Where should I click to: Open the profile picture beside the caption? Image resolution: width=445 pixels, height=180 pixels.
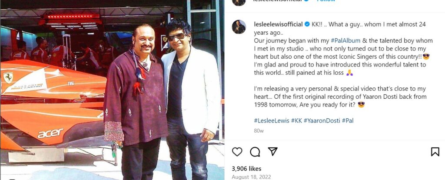[x=239, y=27]
